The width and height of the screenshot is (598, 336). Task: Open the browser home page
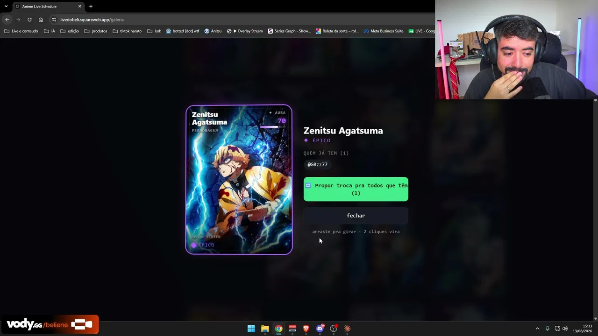(41, 20)
